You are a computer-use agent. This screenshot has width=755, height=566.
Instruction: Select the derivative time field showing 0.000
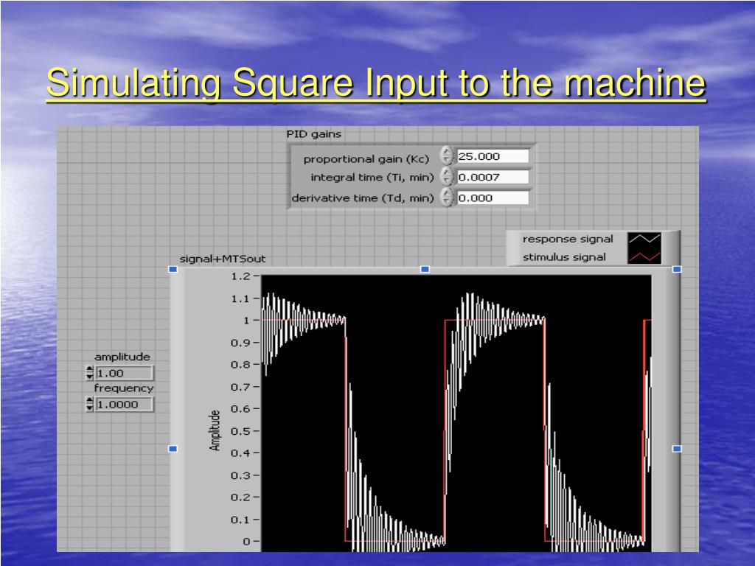point(492,198)
